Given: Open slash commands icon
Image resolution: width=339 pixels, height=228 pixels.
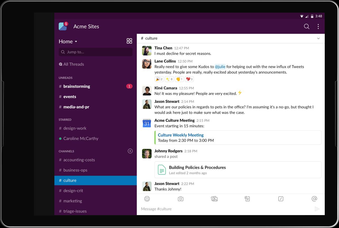Looking at the screenshot, I should pyautogui.click(x=281, y=199).
